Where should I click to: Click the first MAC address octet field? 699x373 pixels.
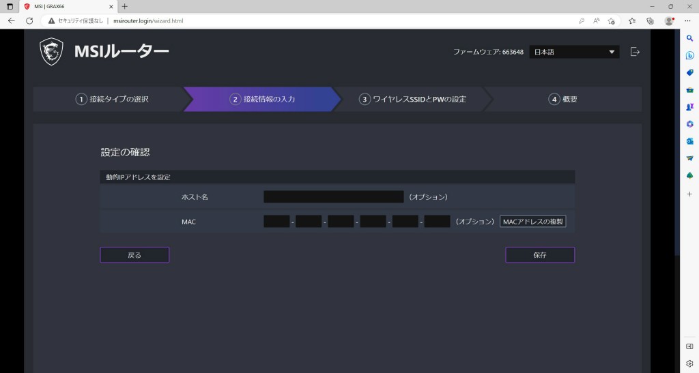[x=276, y=222]
